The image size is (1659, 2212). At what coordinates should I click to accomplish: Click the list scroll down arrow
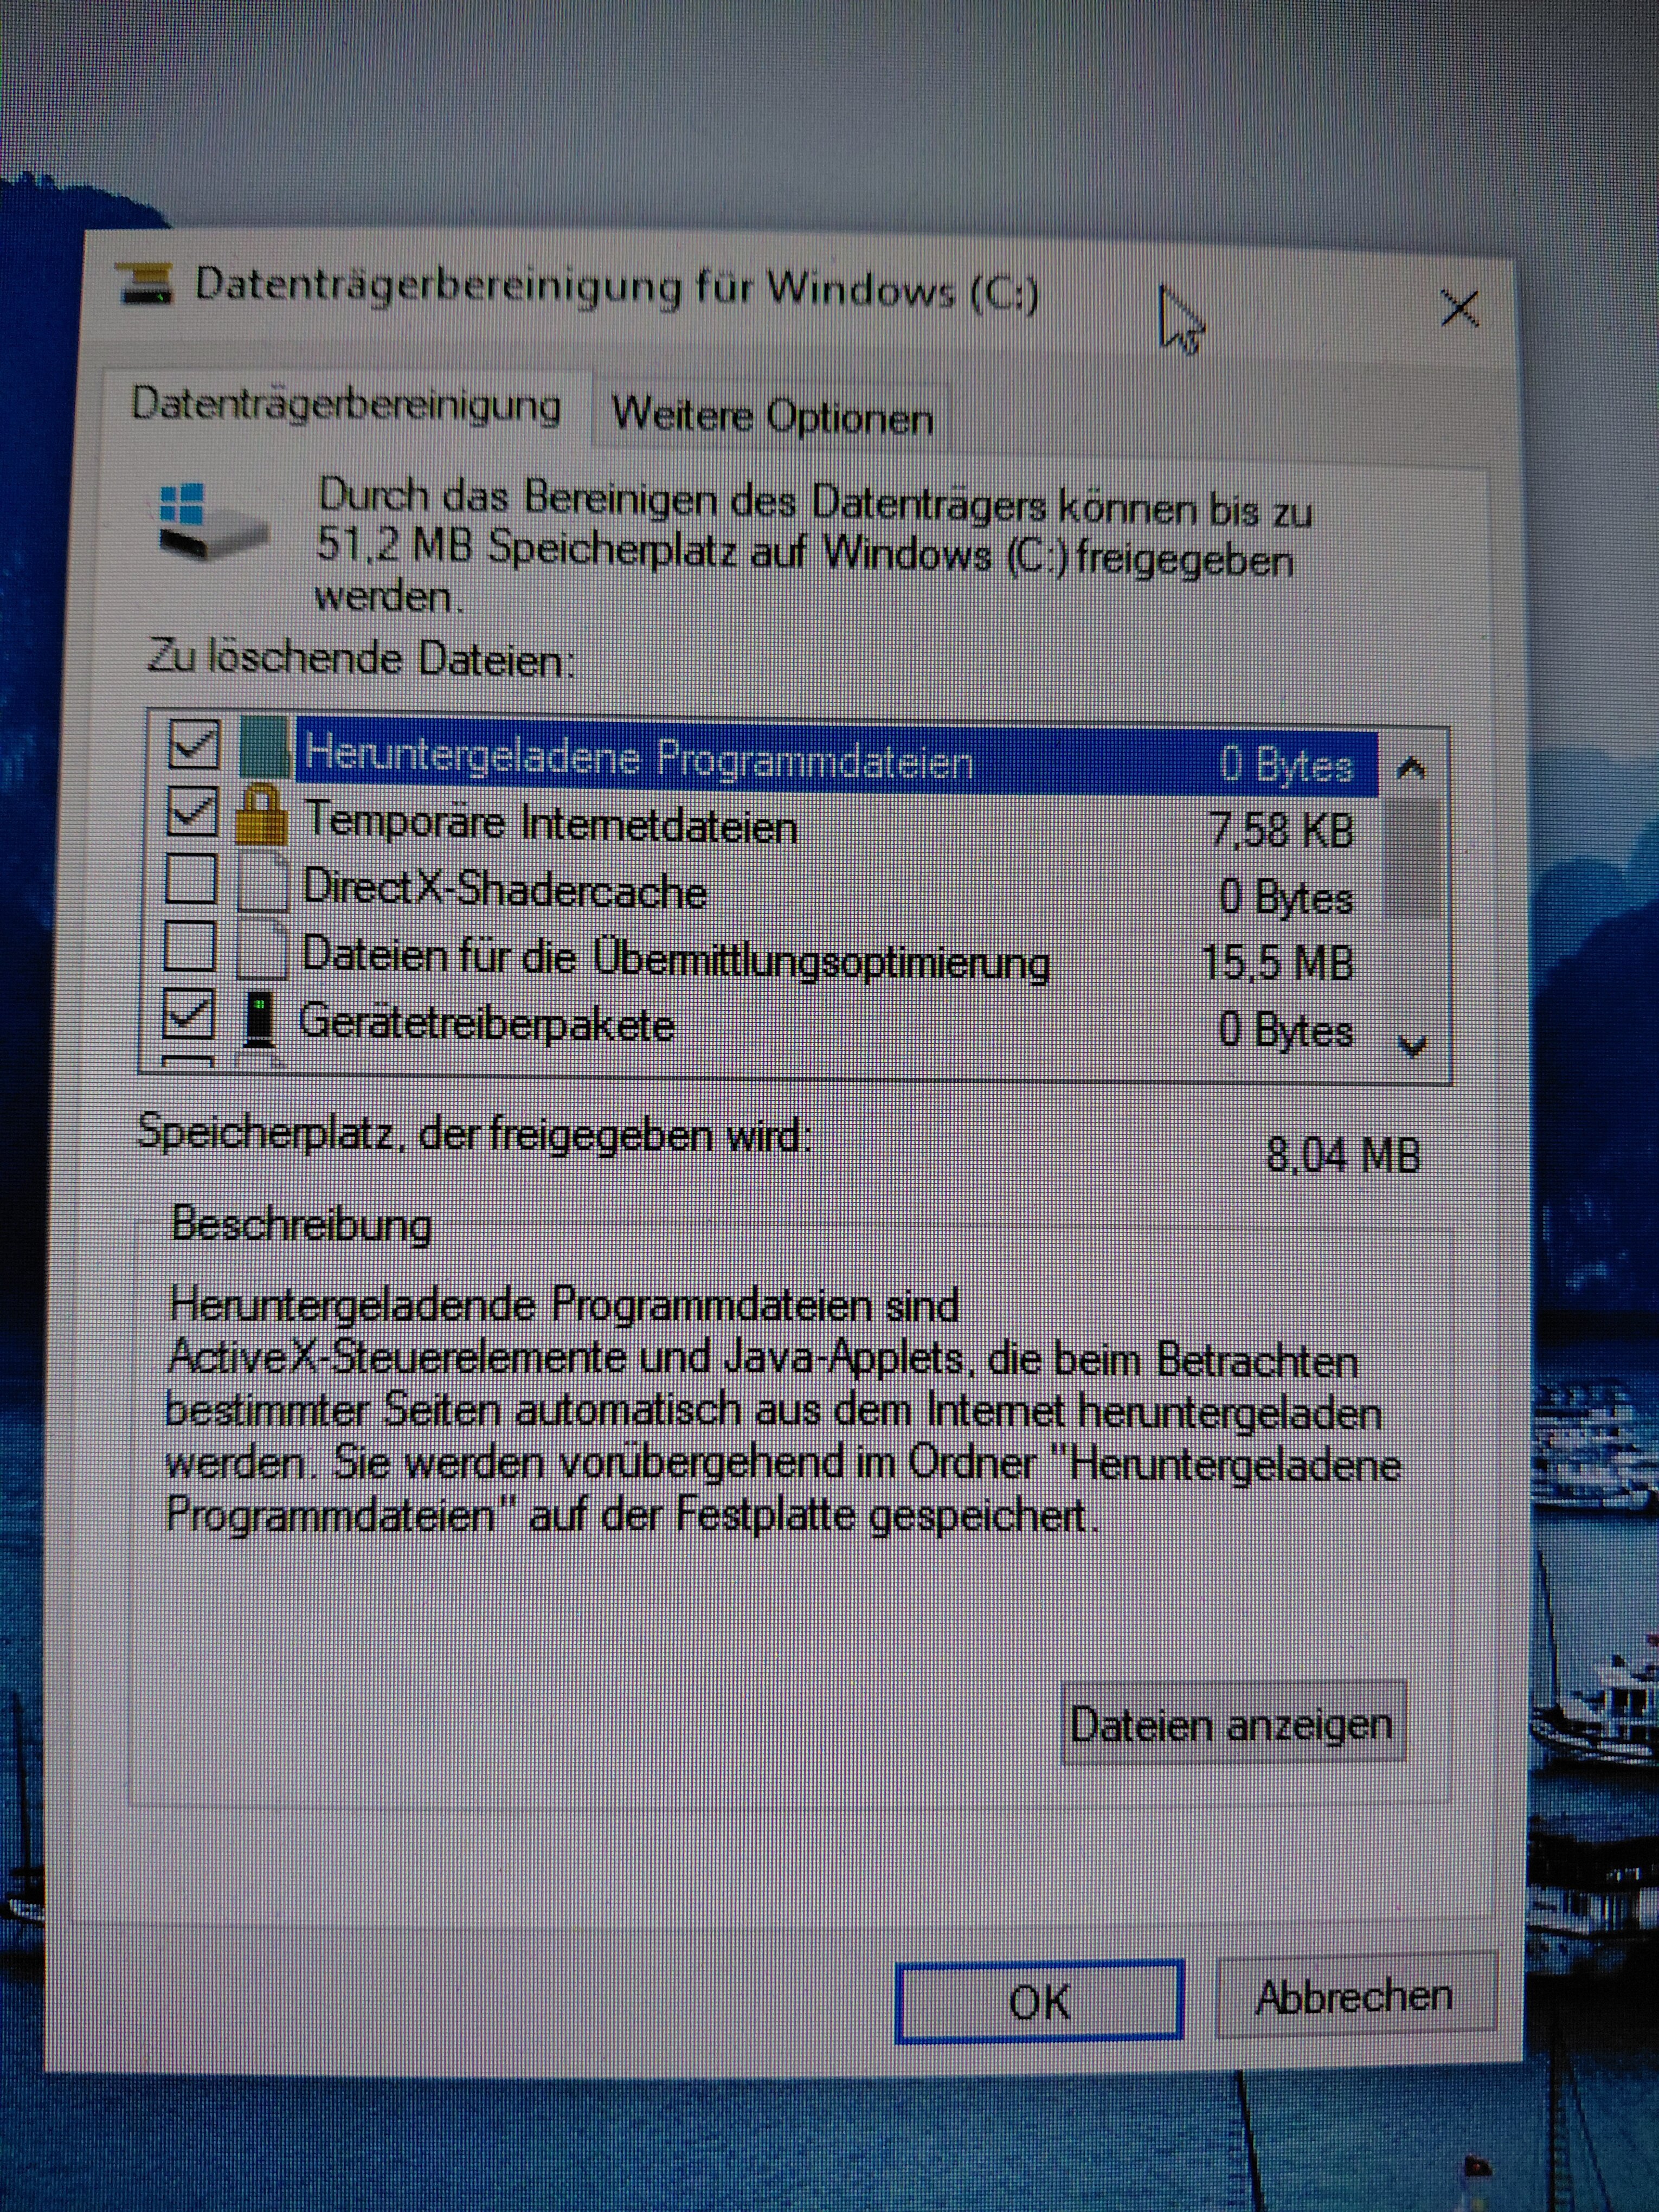tap(1413, 1046)
